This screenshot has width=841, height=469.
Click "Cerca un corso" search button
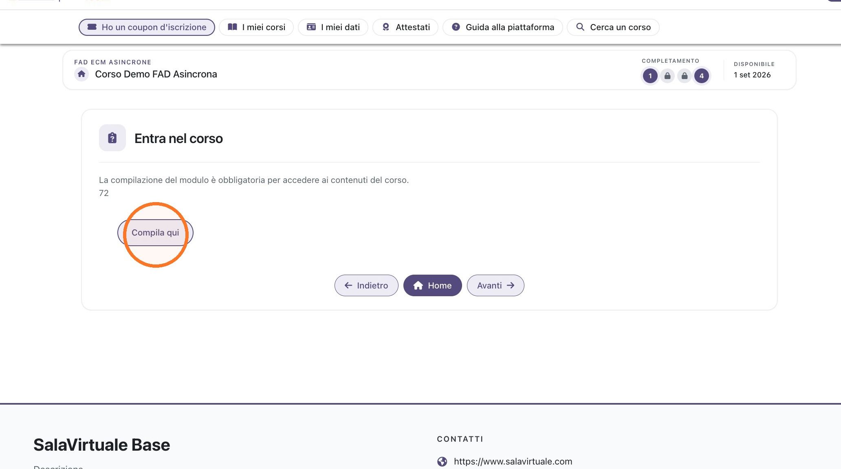click(613, 27)
